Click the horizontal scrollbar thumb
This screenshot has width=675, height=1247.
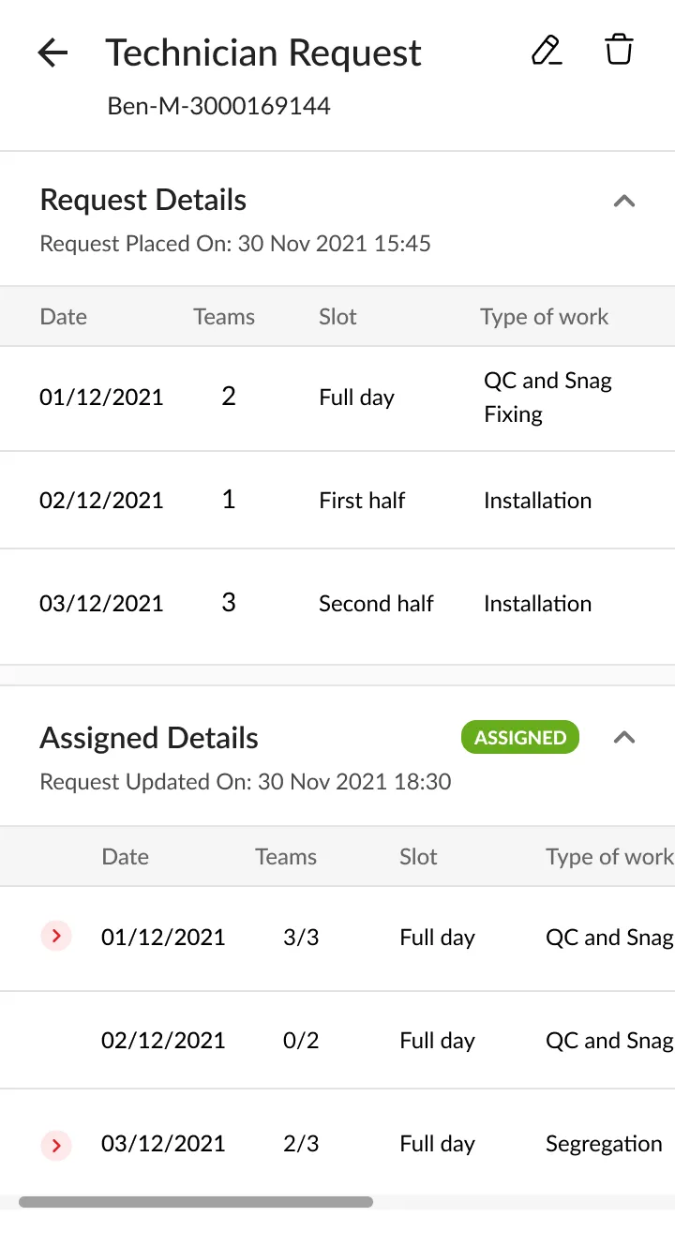tap(196, 1202)
